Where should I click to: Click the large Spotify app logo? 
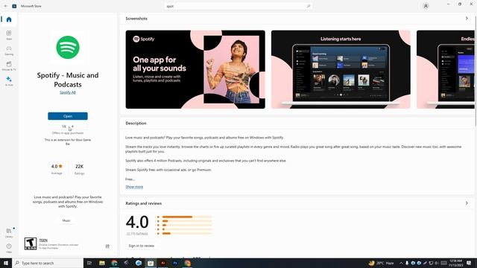pyautogui.click(x=68, y=47)
